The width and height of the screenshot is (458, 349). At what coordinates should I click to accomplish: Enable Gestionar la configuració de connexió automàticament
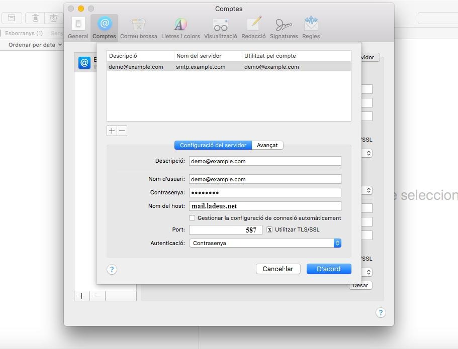click(192, 218)
